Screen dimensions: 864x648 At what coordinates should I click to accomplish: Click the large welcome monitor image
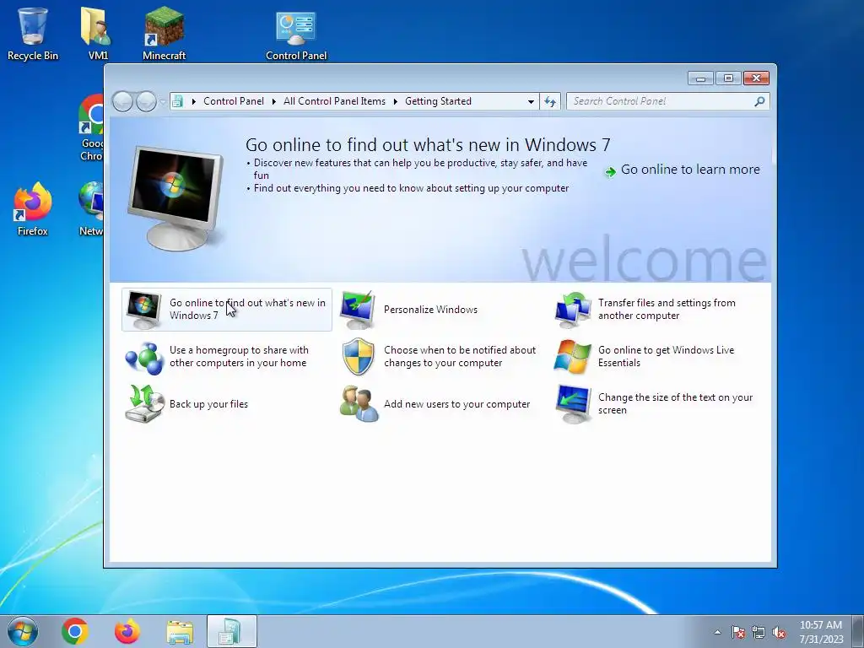(x=176, y=198)
